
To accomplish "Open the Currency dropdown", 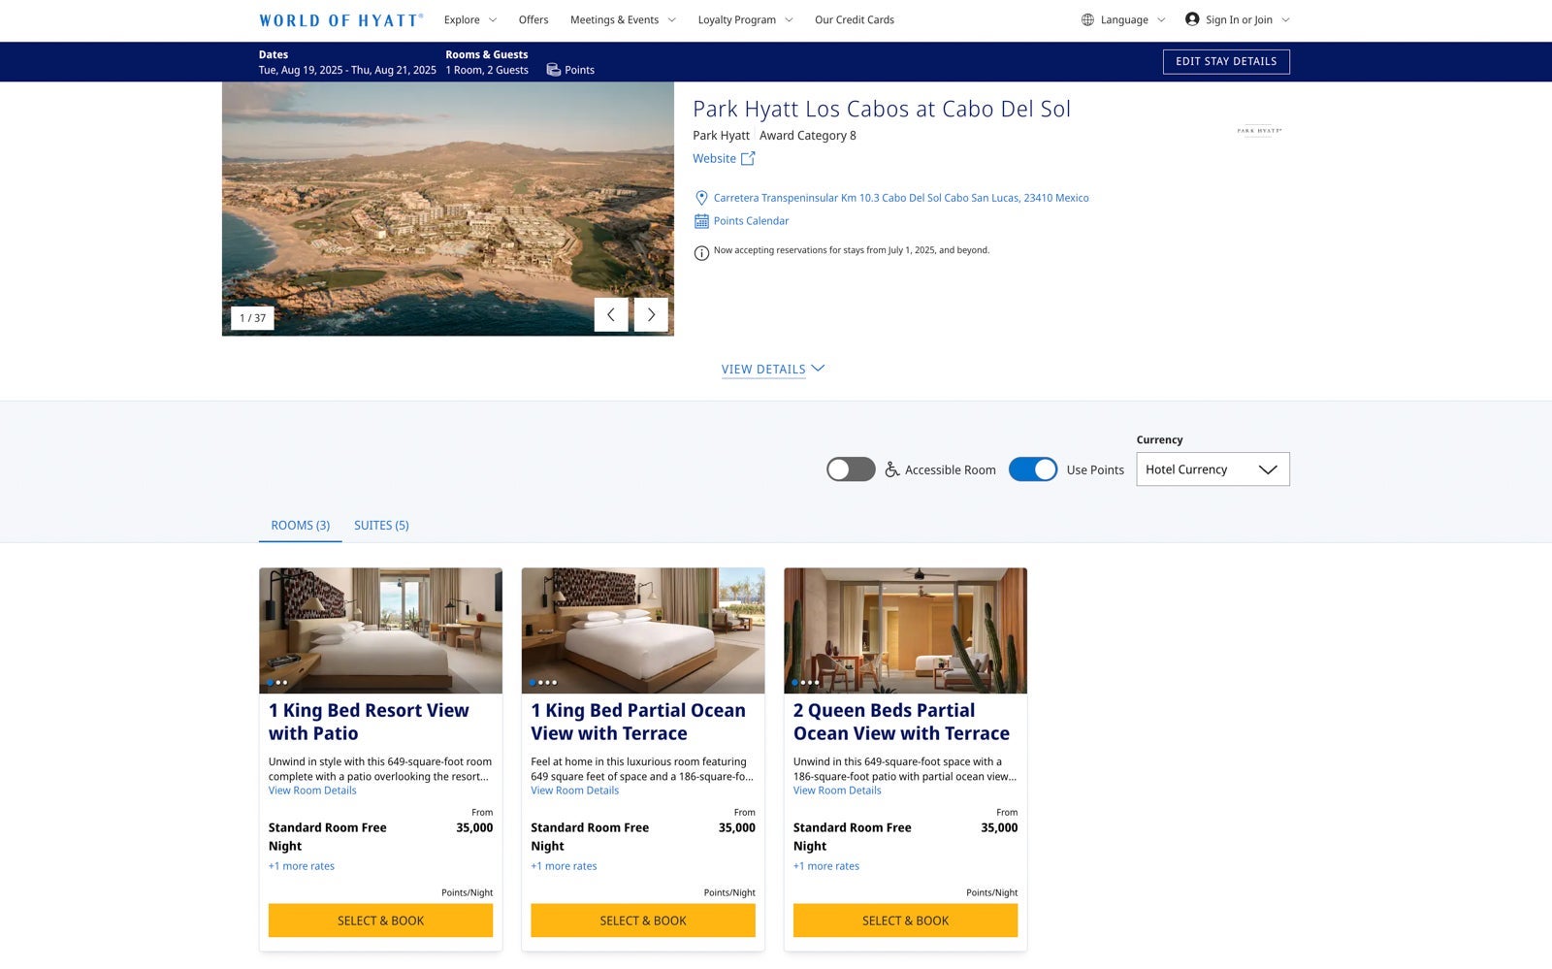I will pyautogui.click(x=1212, y=469).
